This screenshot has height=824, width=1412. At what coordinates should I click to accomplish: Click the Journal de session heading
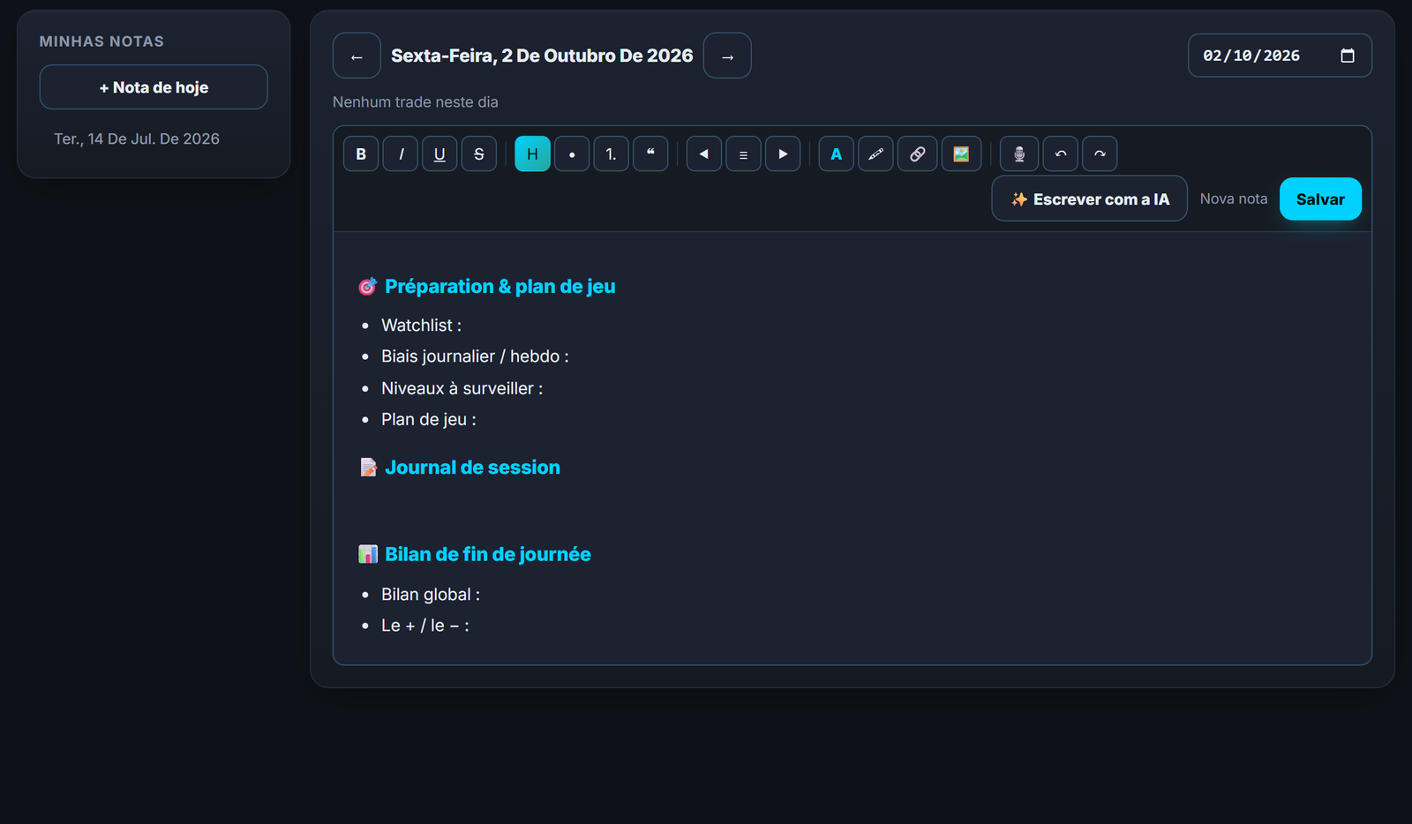pos(460,467)
